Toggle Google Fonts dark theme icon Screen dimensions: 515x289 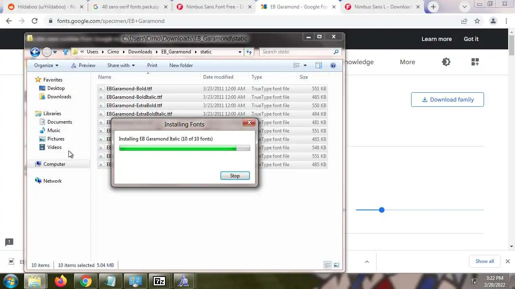pos(446,62)
